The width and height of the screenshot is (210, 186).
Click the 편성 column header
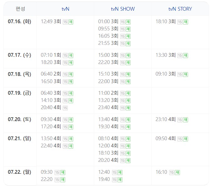point(20,9)
